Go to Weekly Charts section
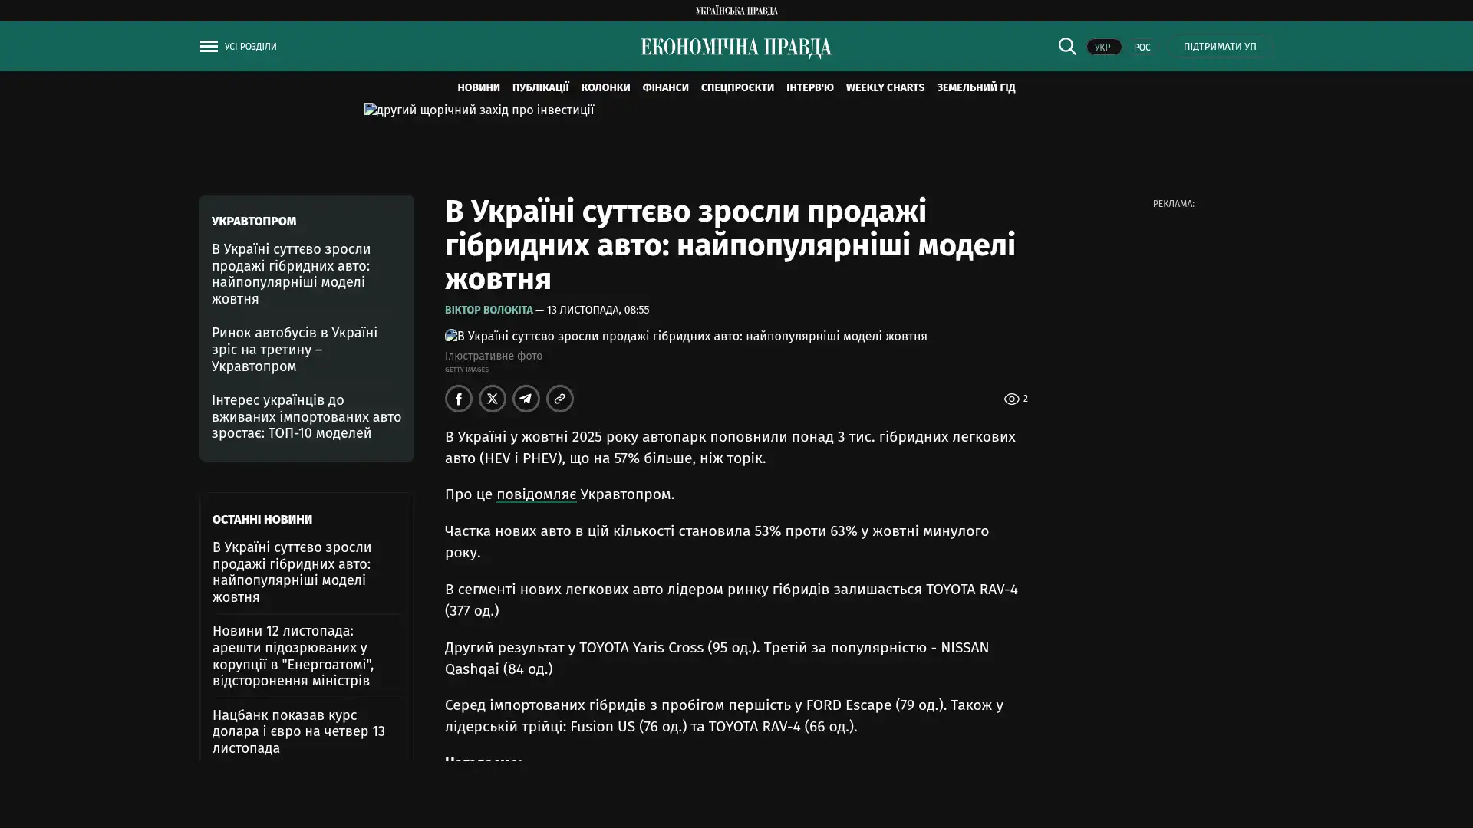Image resolution: width=1473 pixels, height=828 pixels. (885, 88)
